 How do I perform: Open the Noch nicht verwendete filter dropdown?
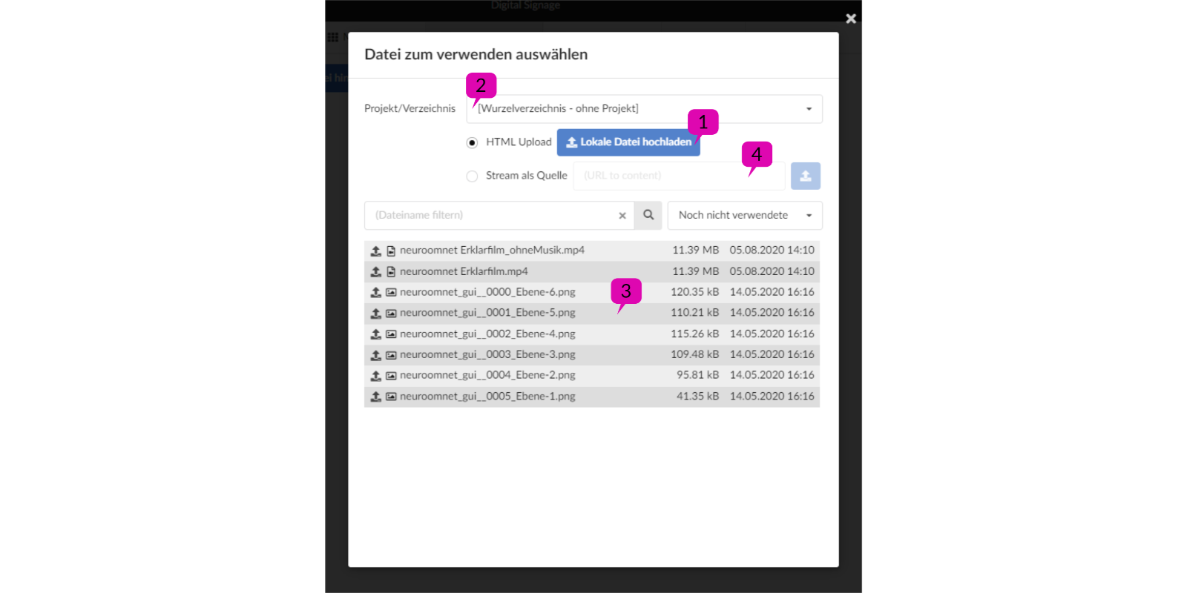point(745,216)
